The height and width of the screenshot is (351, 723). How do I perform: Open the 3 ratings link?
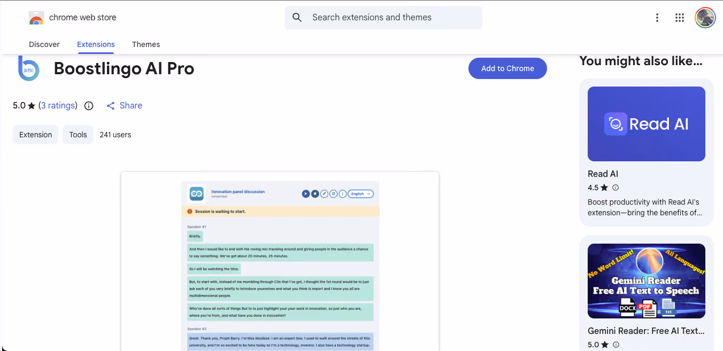[x=58, y=106]
